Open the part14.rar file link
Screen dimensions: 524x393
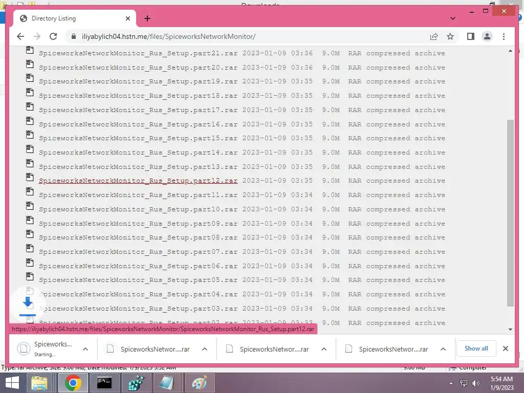click(x=138, y=152)
